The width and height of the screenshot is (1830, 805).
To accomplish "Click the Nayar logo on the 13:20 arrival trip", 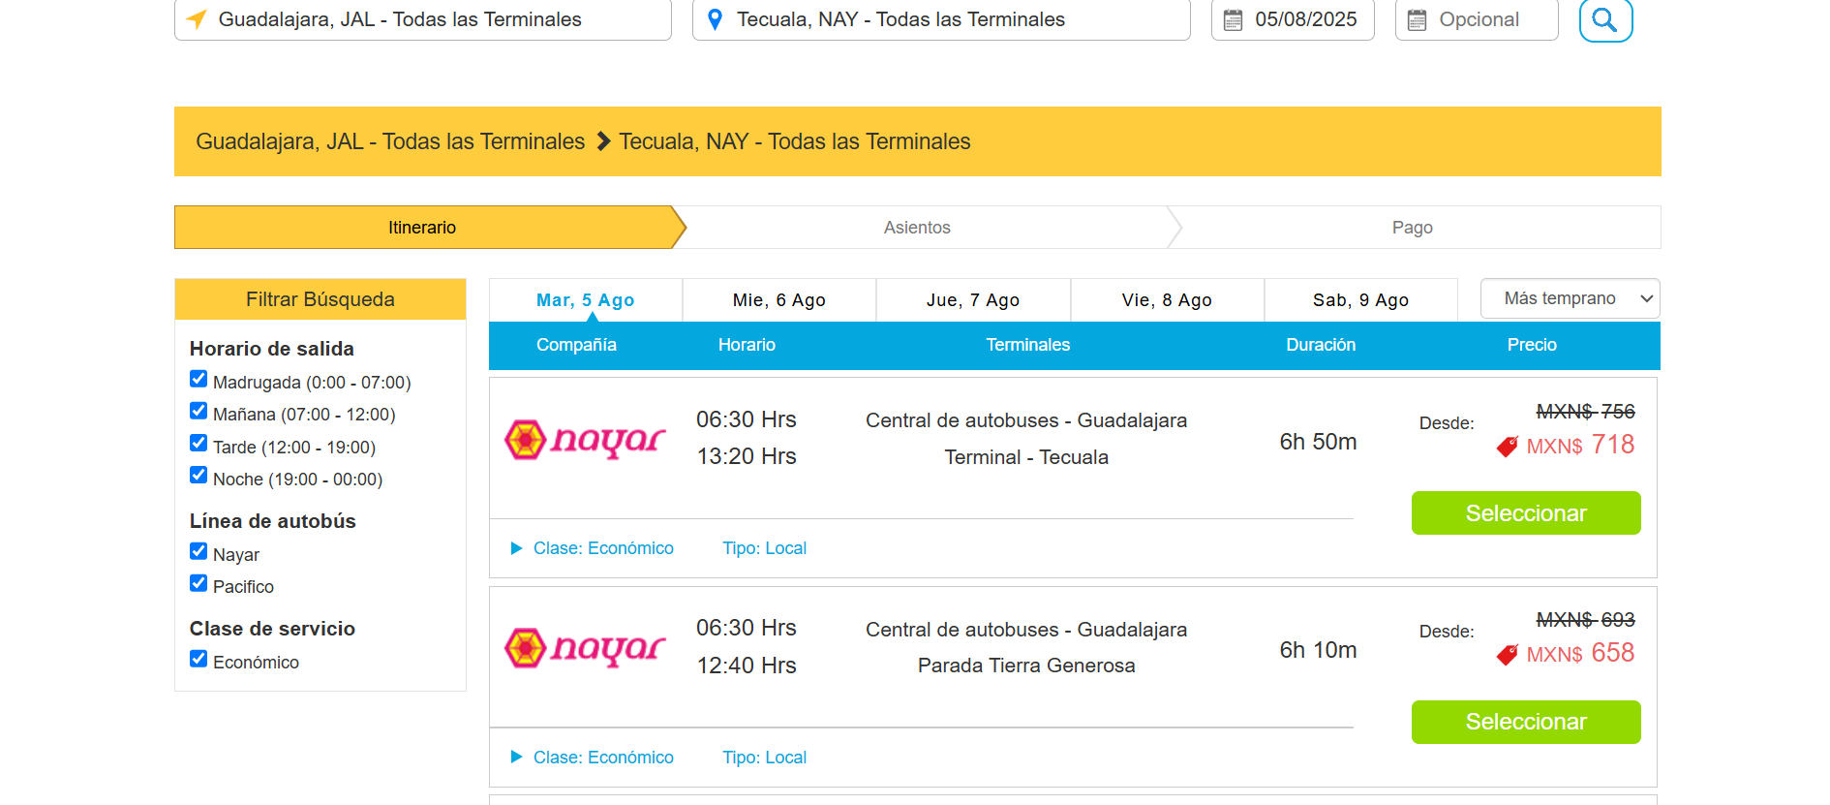I will pos(585,440).
